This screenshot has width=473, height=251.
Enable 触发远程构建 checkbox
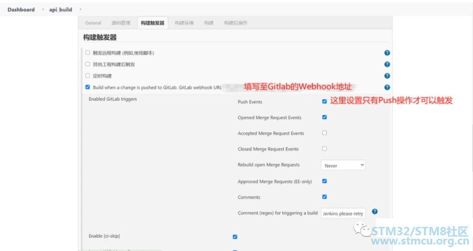(x=88, y=53)
